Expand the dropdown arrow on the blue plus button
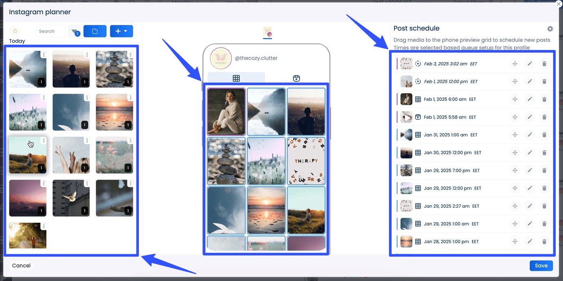The image size is (563, 281). pyautogui.click(x=126, y=31)
